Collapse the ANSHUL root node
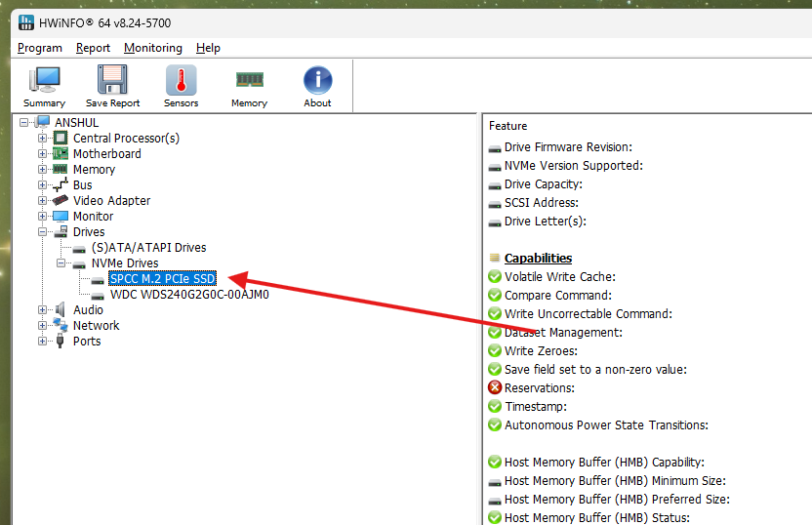 coord(23,123)
